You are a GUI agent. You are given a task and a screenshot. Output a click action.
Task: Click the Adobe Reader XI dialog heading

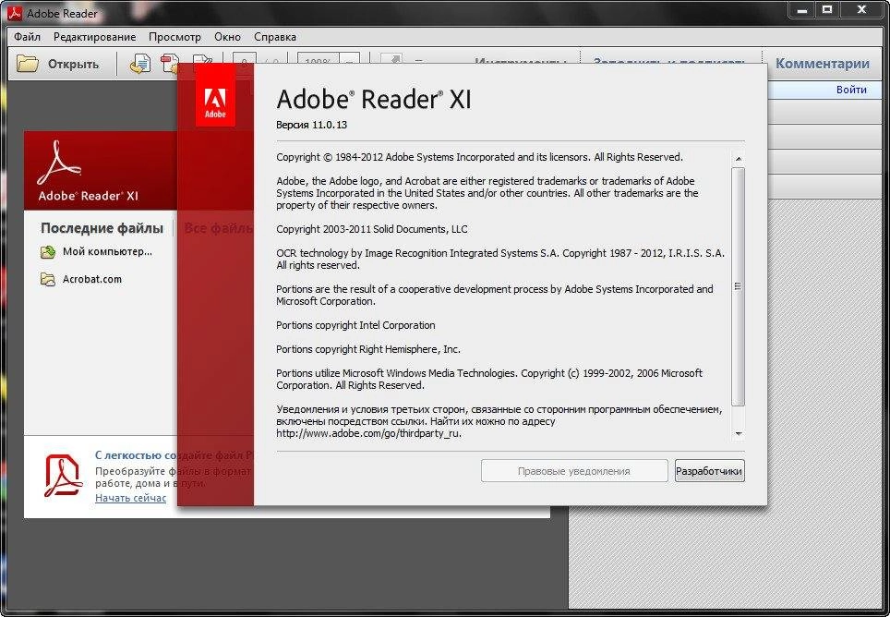[x=374, y=100]
